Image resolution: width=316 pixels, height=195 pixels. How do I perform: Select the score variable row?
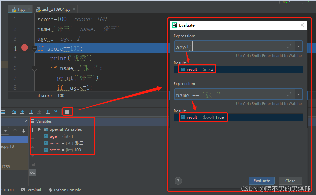(62, 150)
